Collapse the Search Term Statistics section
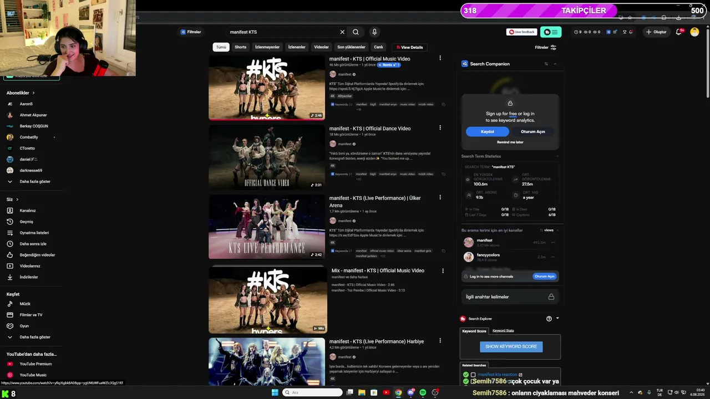Screen dimensions: 710x399 pos(557,156)
